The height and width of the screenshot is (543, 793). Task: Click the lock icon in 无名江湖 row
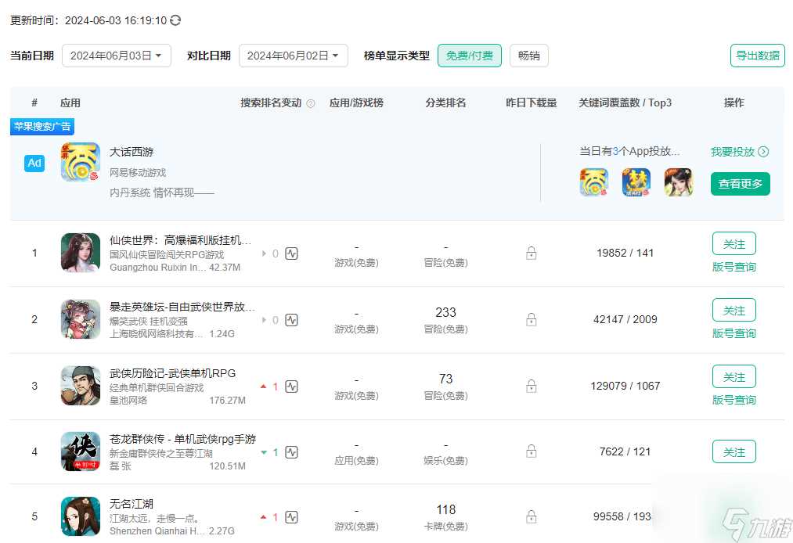click(532, 516)
